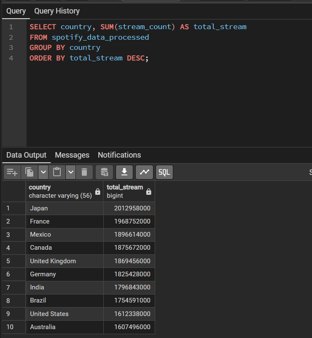The image size is (312, 338).
Task: Select the France cell
Action: tap(65, 221)
